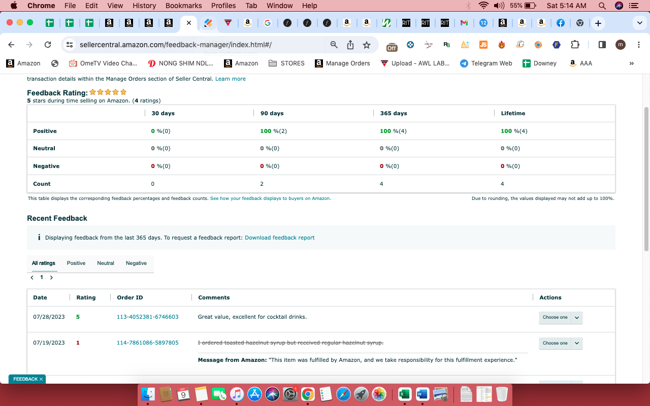Select the Negative feedback tab
Image resolution: width=650 pixels, height=406 pixels.
[x=136, y=263]
